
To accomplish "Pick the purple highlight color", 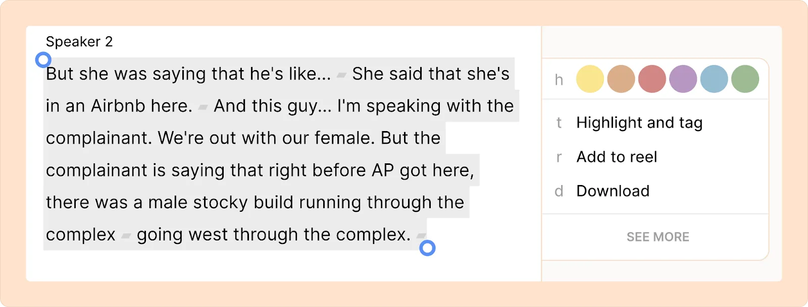I will tap(683, 79).
